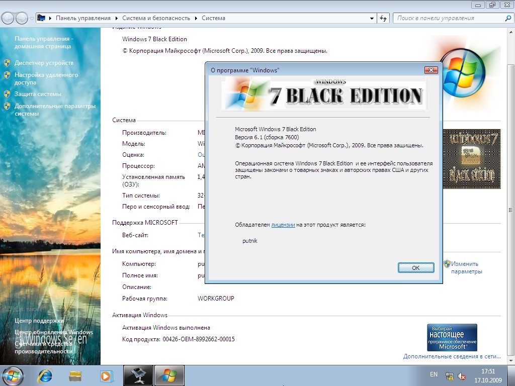Open Настройка удаленного доступа link
The image size is (515, 386).
pos(46,78)
